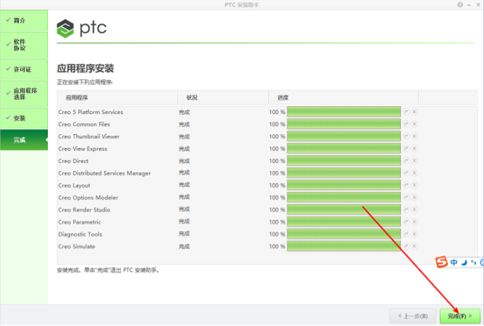Screen dimensions: 484x326
Task: Select the Creo Common Files entry
Action: click(x=84, y=124)
